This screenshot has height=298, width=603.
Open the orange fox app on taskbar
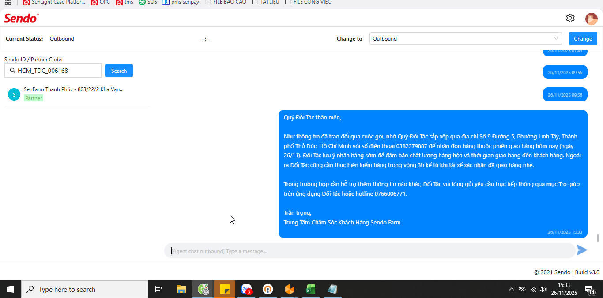point(290,289)
